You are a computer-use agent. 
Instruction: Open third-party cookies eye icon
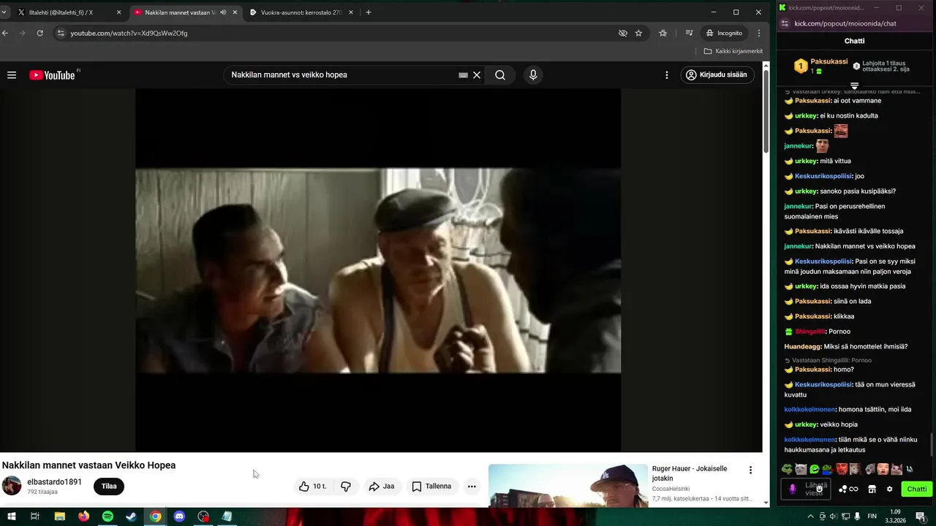pos(623,33)
